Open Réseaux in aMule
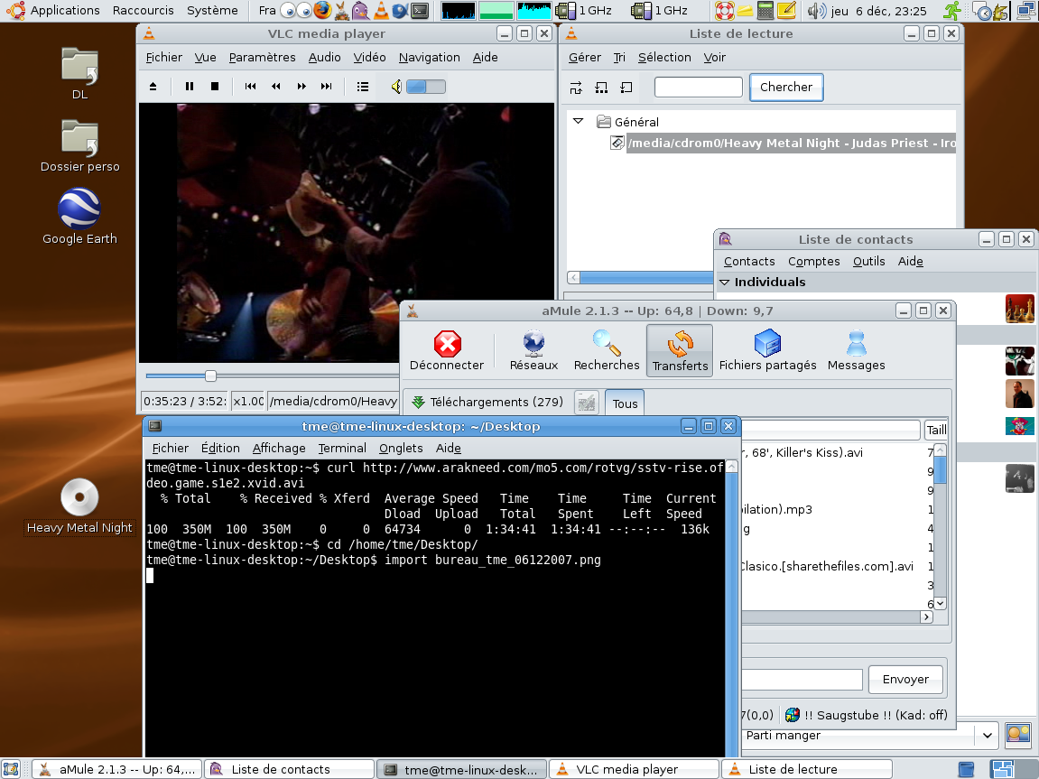The width and height of the screenshot is (1039, 779). (533, 350)
